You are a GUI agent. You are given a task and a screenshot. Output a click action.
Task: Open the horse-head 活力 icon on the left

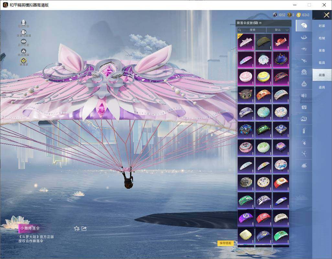point(24,51)
